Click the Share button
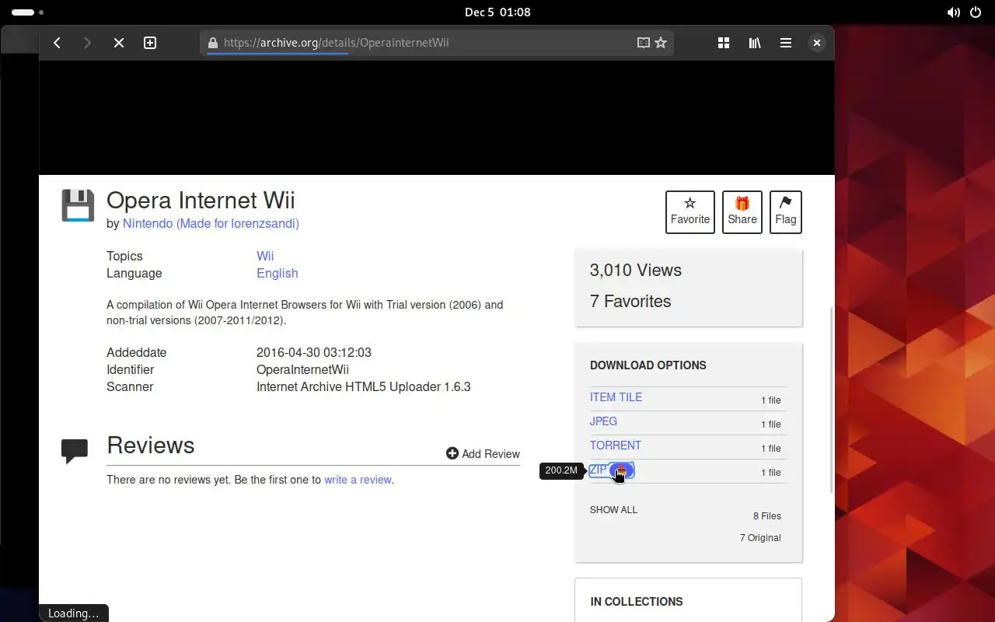This screenshot has height=622, width=995. pyautogui.click(x=742, y=211)
